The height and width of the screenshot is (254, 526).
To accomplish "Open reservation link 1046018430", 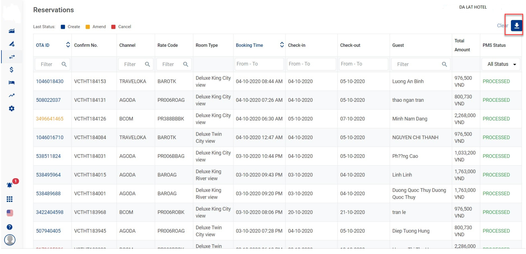I will click(x=50, y=81).
